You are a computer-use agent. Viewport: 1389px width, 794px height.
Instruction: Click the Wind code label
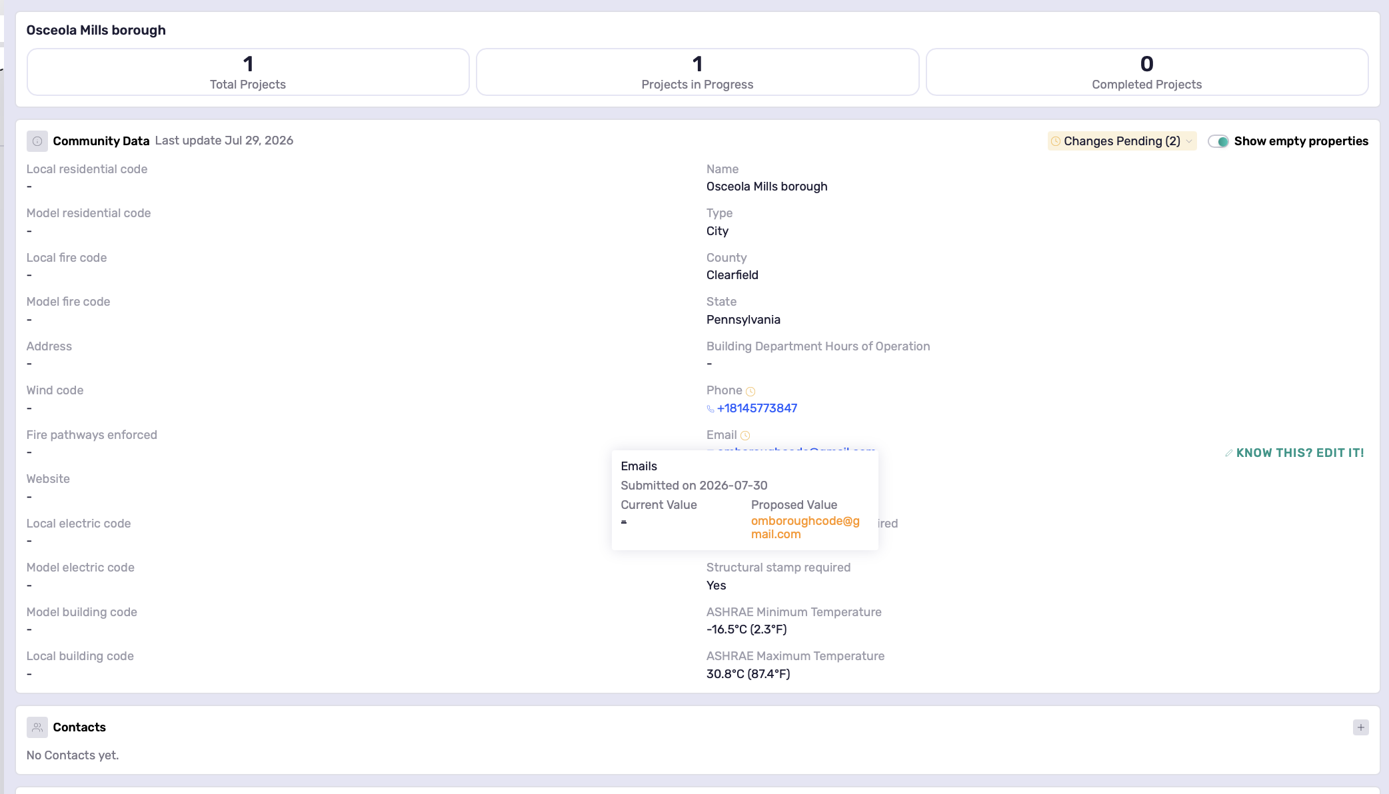pos(55,390)
